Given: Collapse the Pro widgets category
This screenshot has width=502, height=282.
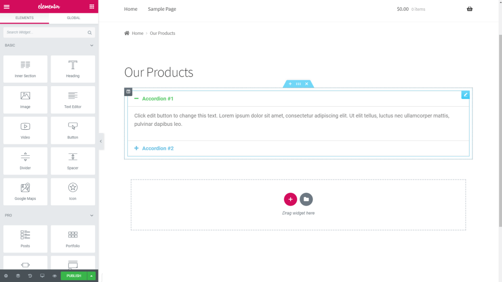Looking at the screenshot, I should [x=92, y=215].
